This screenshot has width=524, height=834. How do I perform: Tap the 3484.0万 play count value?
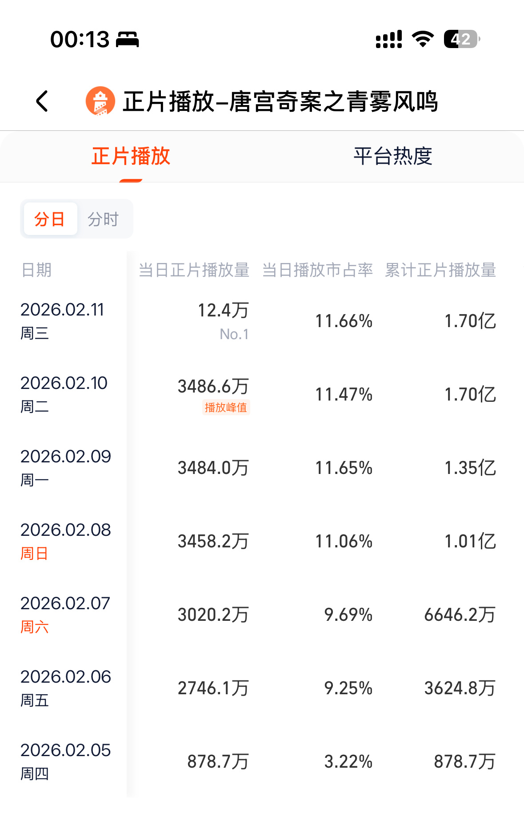(213, 468)
